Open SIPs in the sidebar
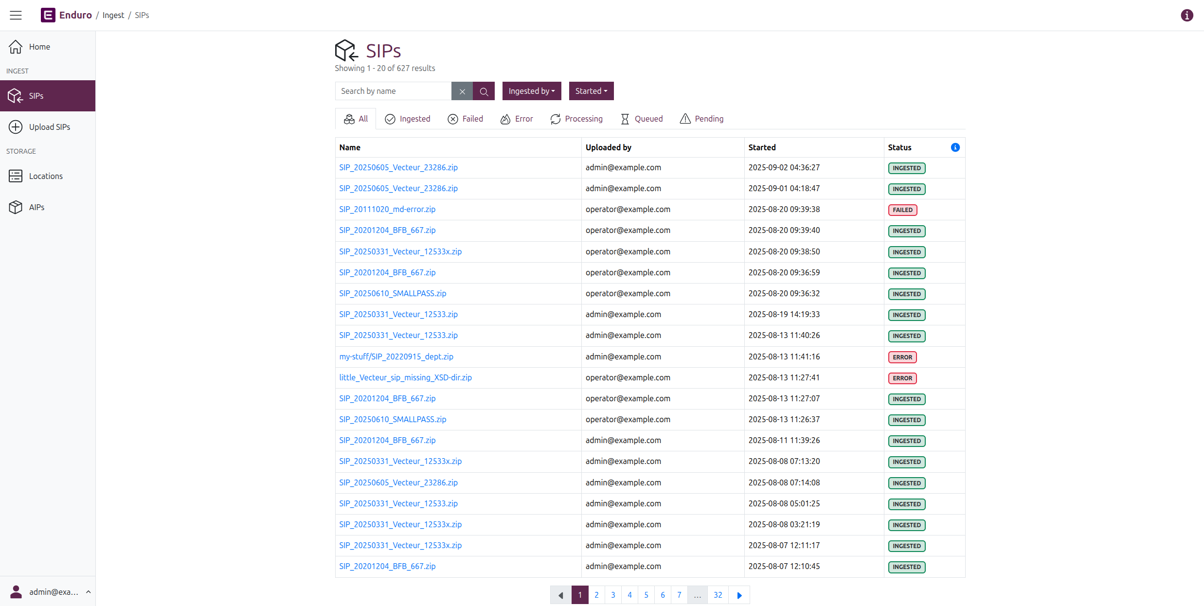Image resolution: width=1204 pixels, height=606 pixels. point(48,96)
